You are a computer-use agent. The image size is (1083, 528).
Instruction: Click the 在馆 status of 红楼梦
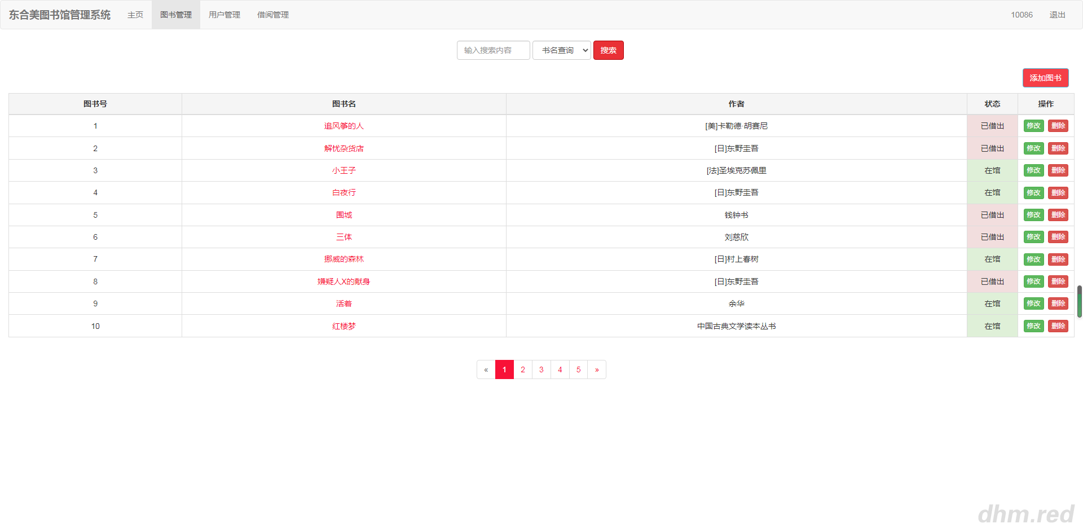coord(993,326)
